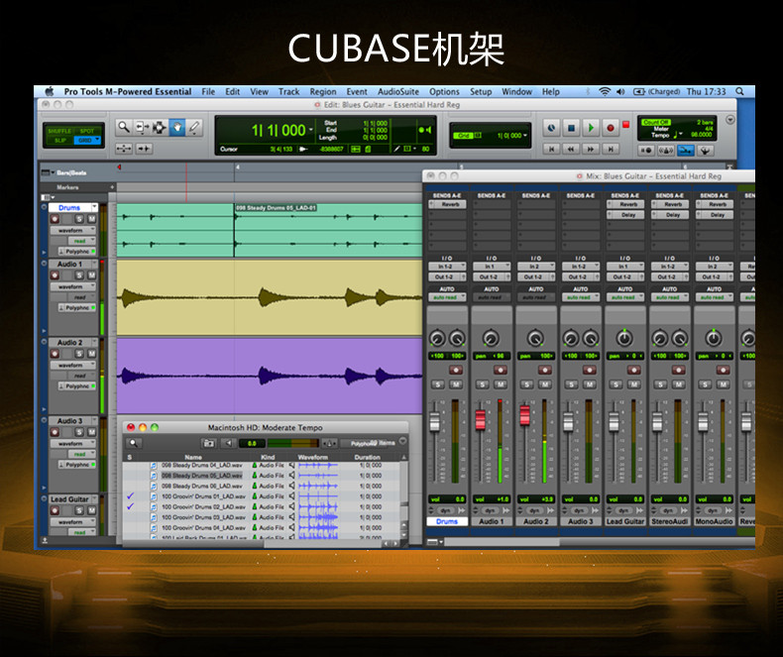This screenshot has width=783, height=657.
Task: Toggle the Wait for Note button
Action: point(646,150)
